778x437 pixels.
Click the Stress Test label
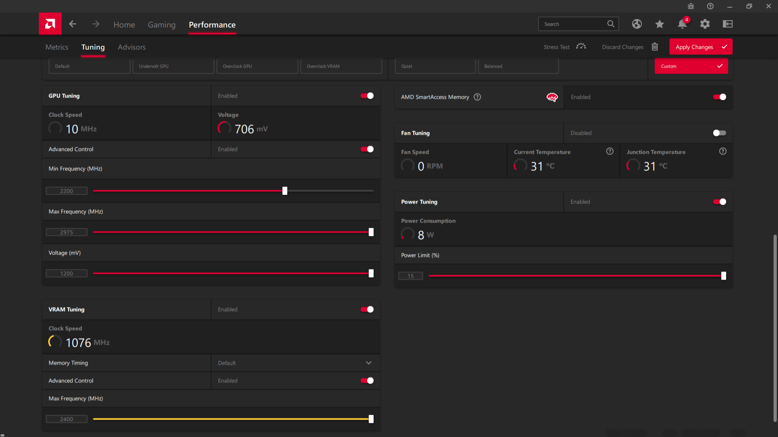tap(556, 47)
